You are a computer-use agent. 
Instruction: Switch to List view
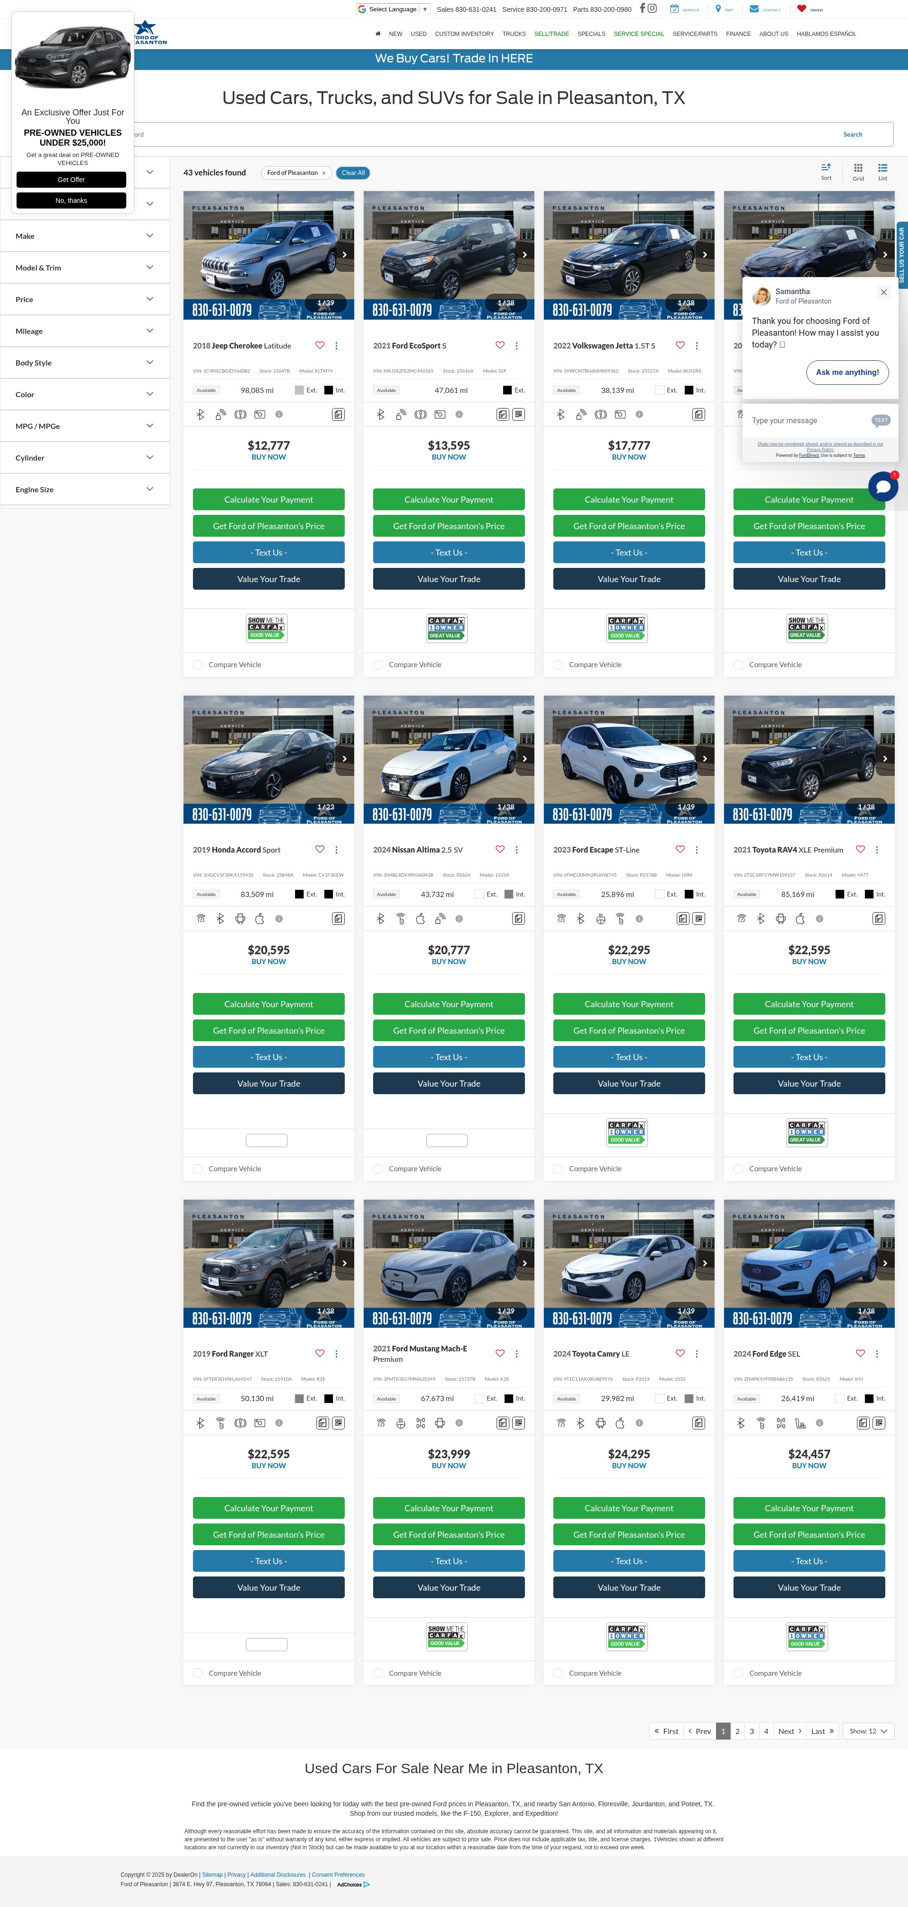tap(883, 171)
